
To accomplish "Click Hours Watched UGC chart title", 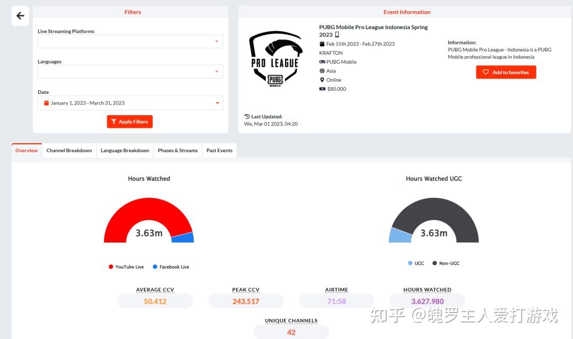I will (x=434, y=179).
